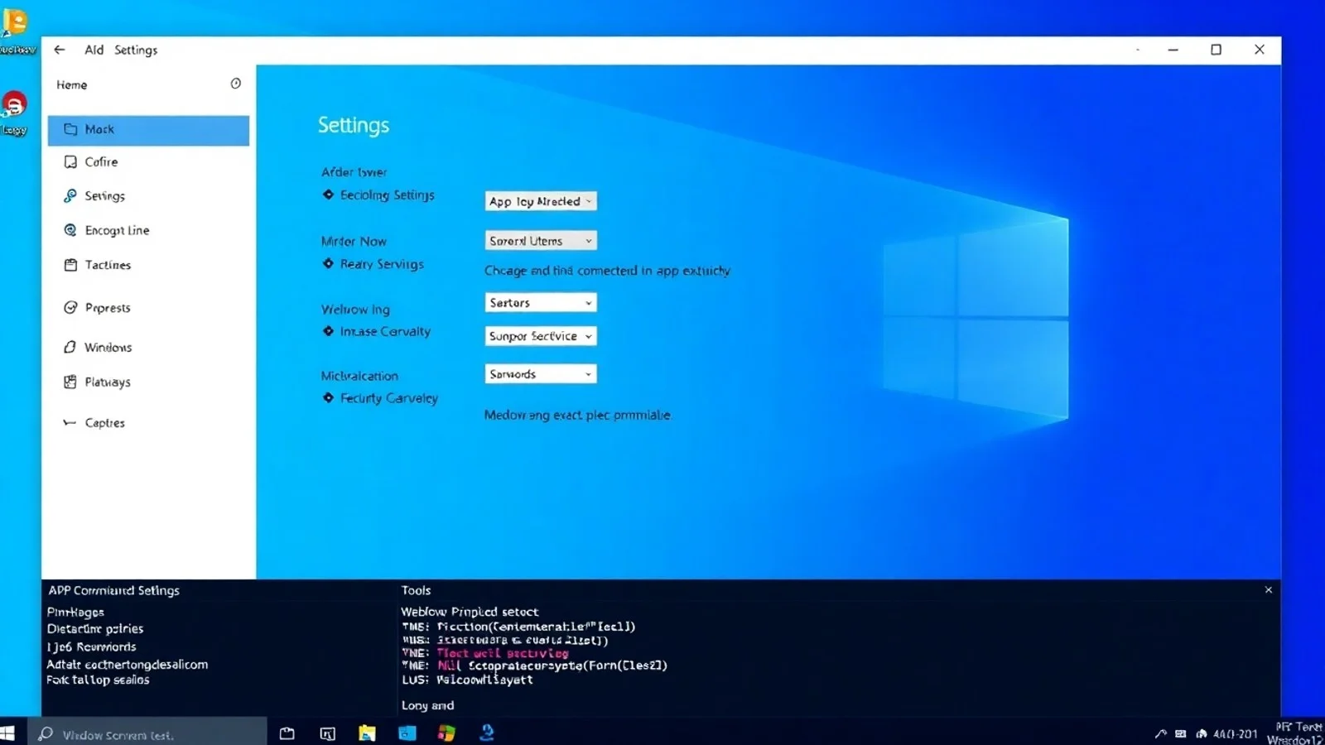Select Captres sidebar item
Viewport: 1325px width, 745px height.
(x=148, y=423)
